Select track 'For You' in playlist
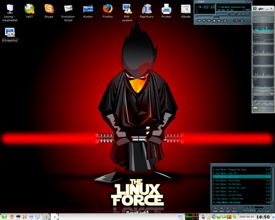The height and width of the screenshot is (220, 275). coord(242,191)
